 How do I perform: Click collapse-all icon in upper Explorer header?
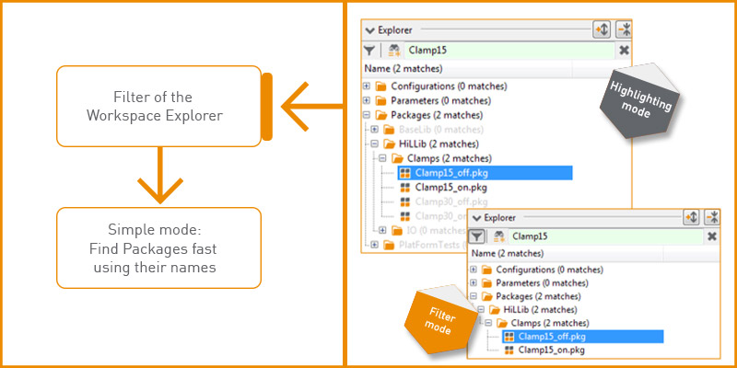(624, 30)
